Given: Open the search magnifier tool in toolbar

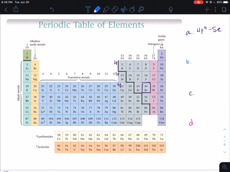Looking at the screenshot, I should pos(141,10).
